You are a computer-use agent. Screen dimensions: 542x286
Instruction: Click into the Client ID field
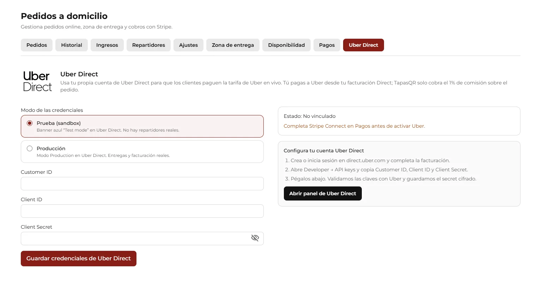click(142, 211)
